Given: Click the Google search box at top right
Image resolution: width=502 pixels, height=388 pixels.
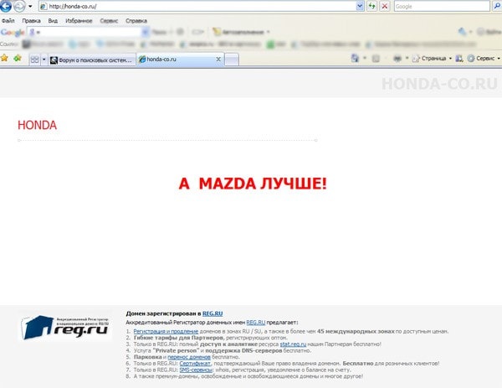Looking at the screenshot, I should tap(442, 6).
